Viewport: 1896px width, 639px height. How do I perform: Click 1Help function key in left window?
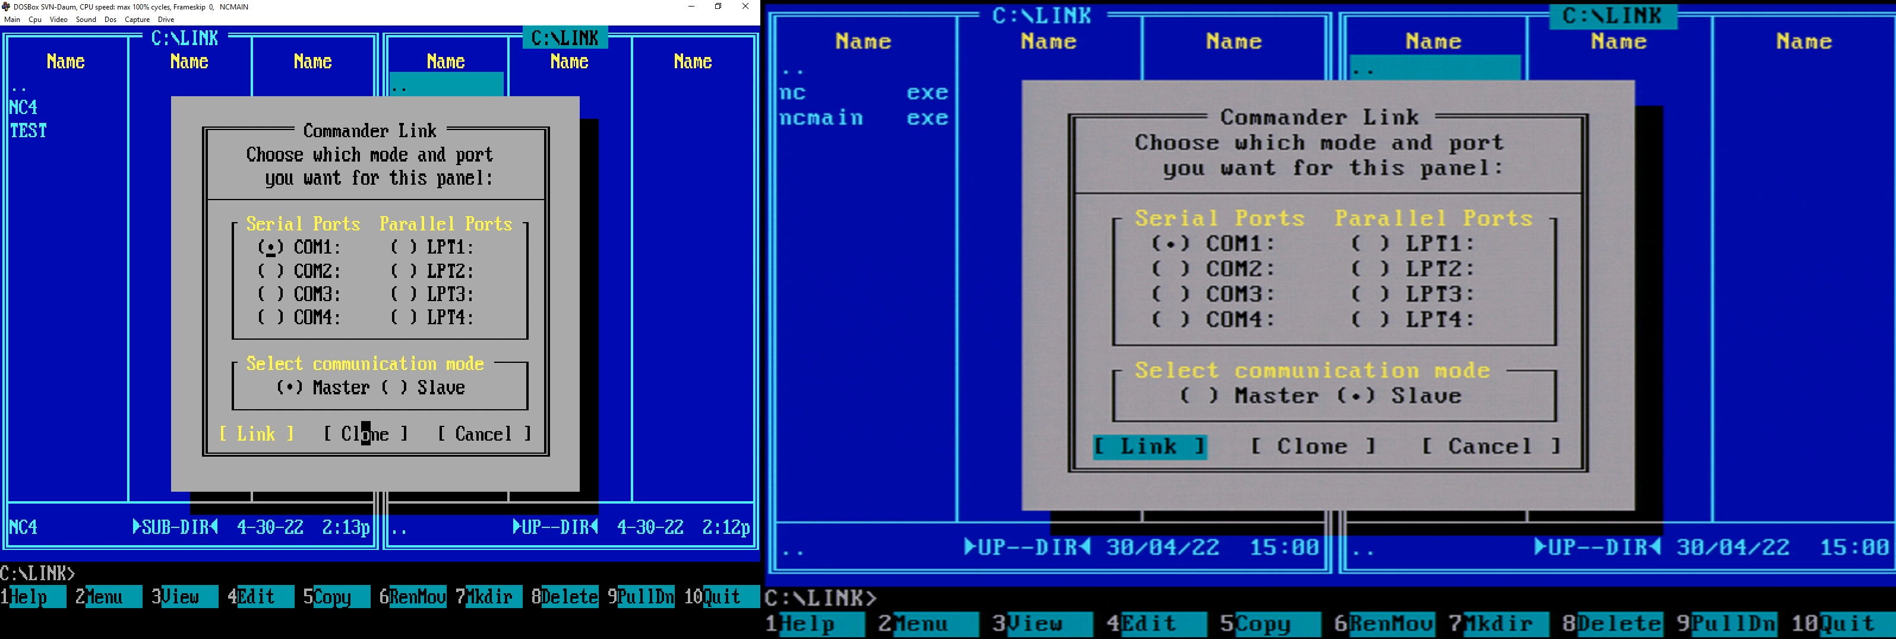pyautogui.click(x=33, y=596)
